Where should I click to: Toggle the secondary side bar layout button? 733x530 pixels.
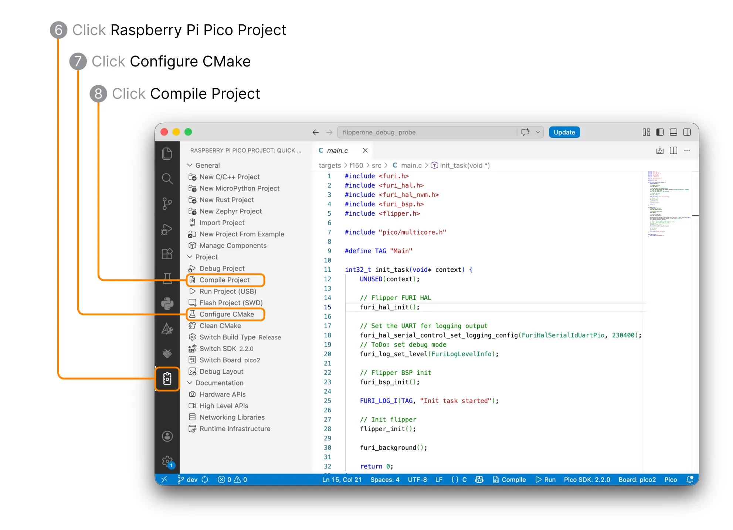[x=687, y=132]
